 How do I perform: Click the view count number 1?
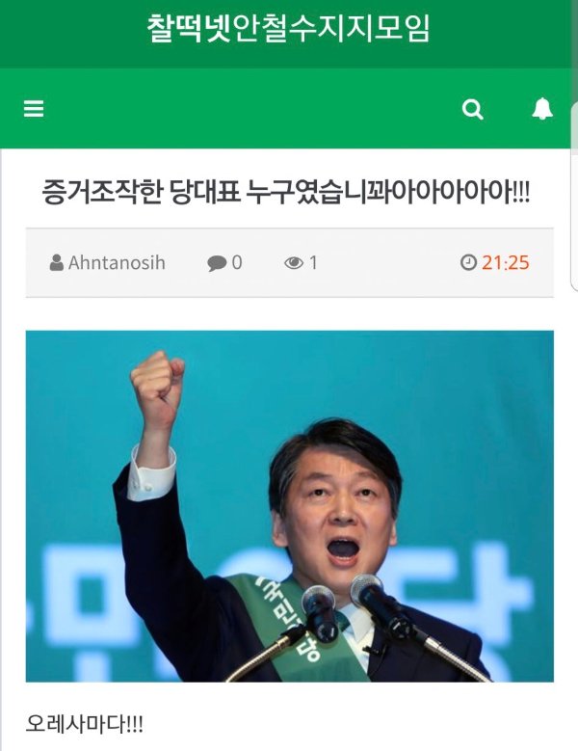click(313, 262)
